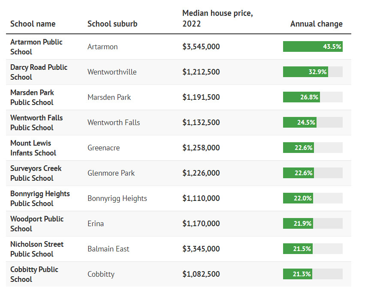Click the Bonnyrigg Heights suburb cell
This screenshot has height=293, width=371.
(117, 198)
